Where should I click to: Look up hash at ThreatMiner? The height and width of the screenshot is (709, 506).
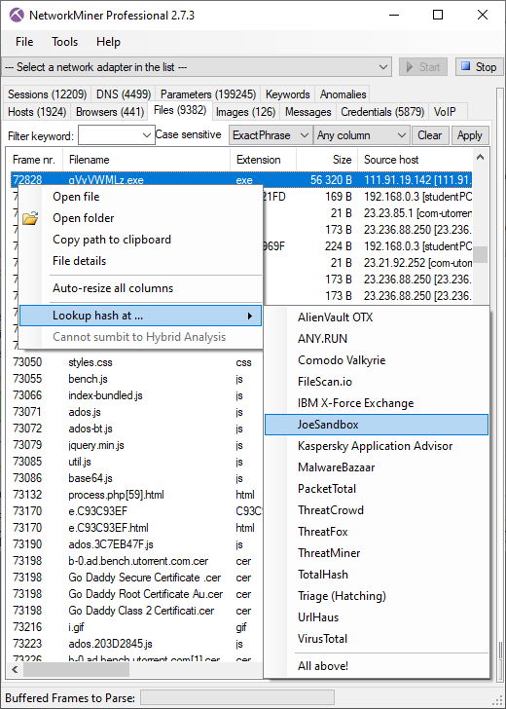(377, 553)
